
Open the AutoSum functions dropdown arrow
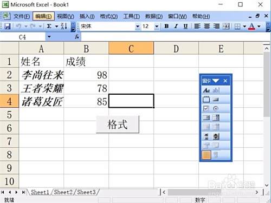[57, 27]
